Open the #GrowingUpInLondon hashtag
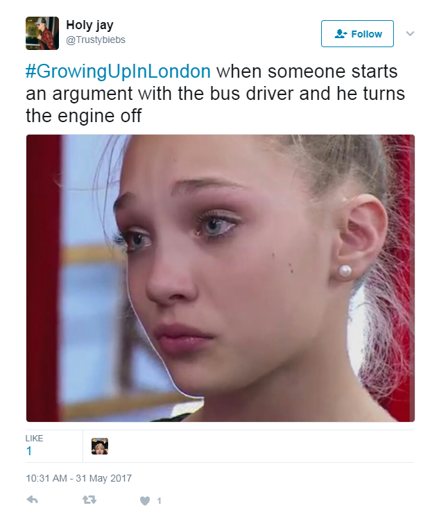439x526 pixels. pyautogui.click(x=118, y=71)
